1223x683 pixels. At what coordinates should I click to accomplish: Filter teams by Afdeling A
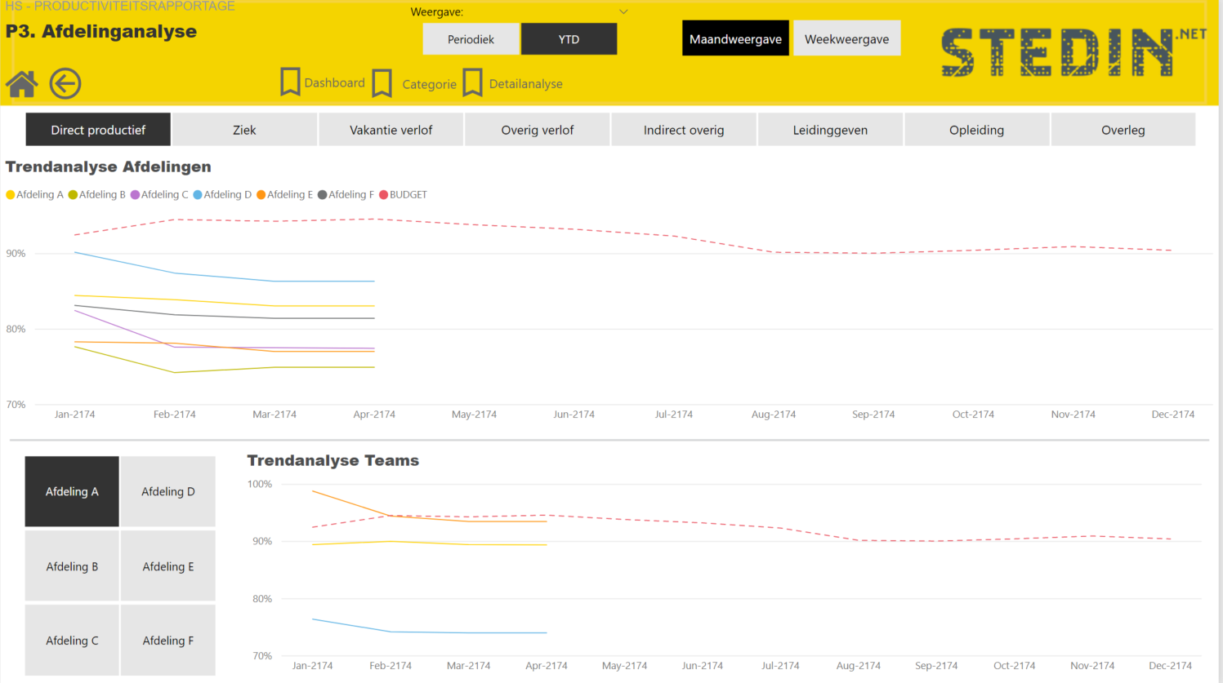click(x=72, y=491)
